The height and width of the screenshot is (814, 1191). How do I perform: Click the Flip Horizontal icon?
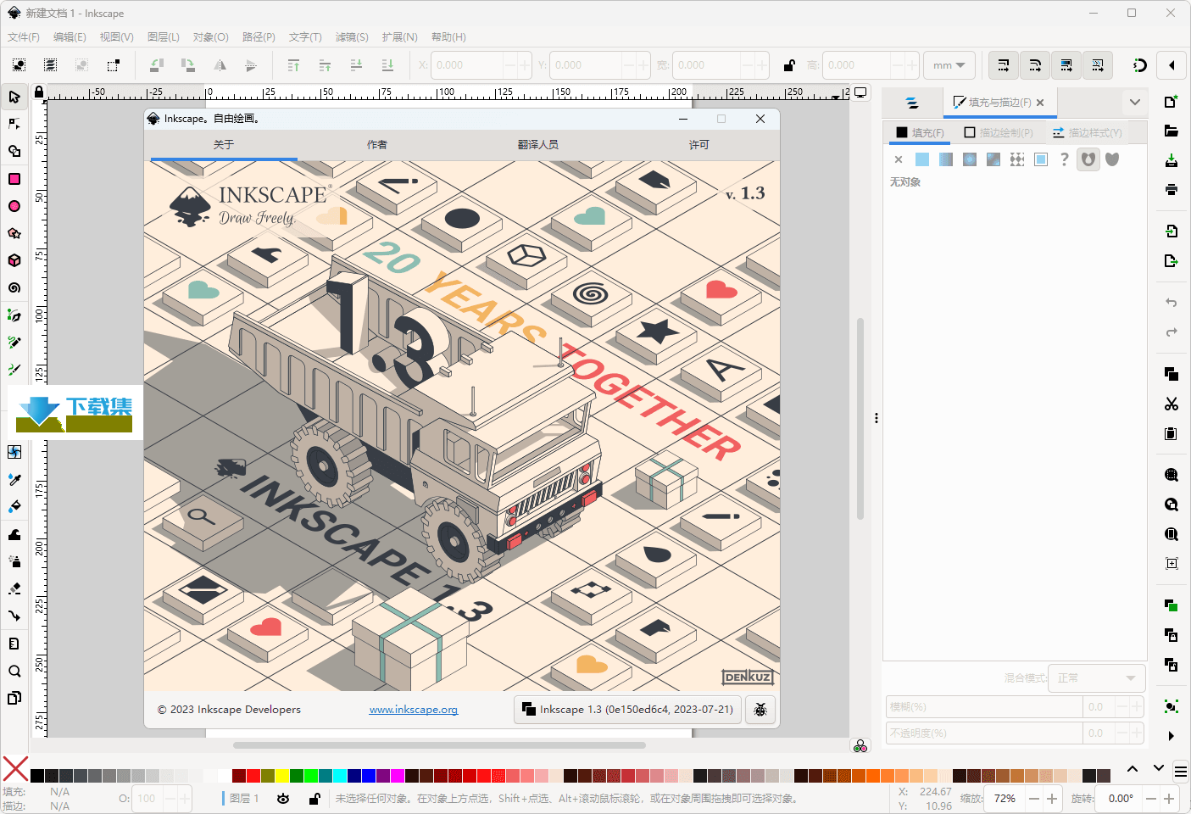pyautogui.click(x=220, y=65)
